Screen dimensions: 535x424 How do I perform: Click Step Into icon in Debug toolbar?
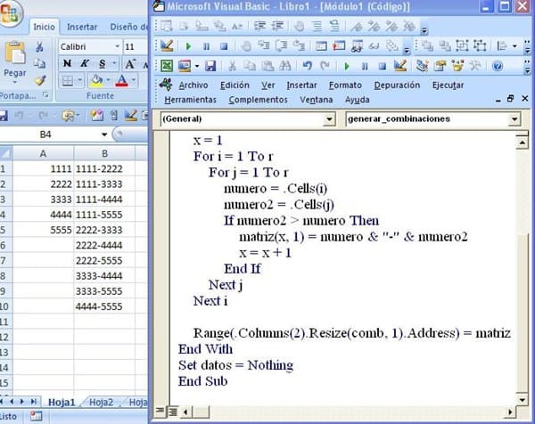click(263, 45)
